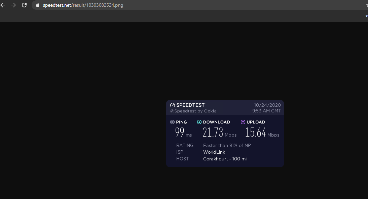368x199 pixels.
Task: Click the time '9:53 AM GMT'
Action: pos(266,111)
